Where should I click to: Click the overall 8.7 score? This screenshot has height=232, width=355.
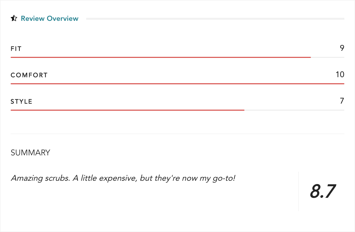[323, 191]
